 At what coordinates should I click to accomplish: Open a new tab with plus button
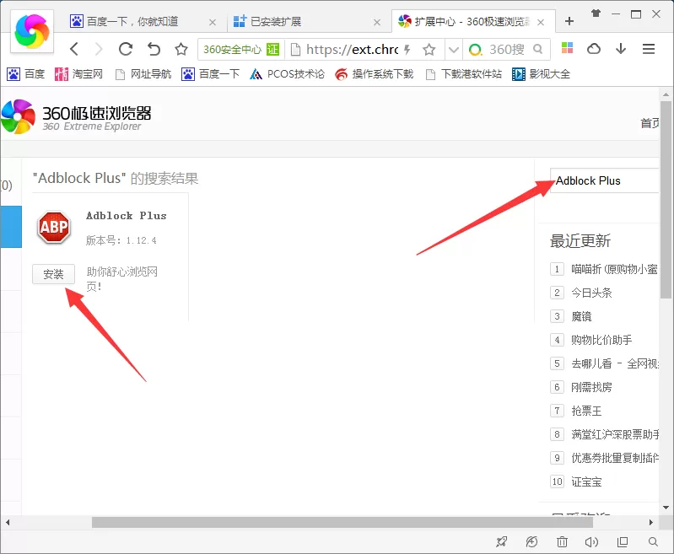click(569, 21)
